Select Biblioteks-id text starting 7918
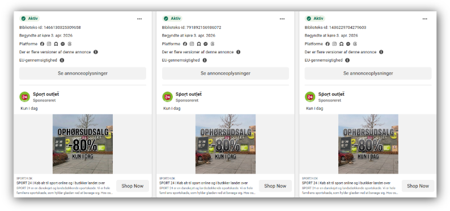Screen dimensions: 450x211 (192, 28)
